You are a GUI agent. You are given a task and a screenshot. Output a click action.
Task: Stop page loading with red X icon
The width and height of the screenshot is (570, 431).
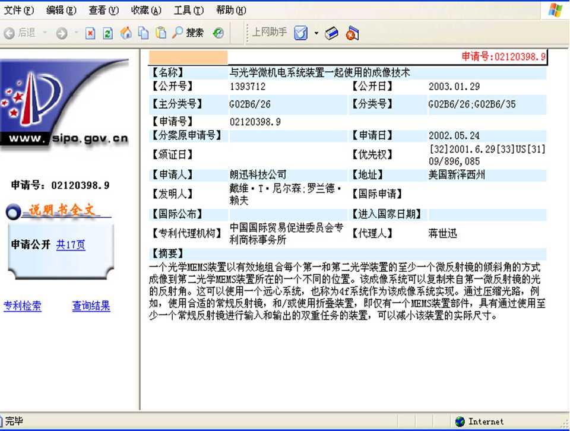pos(90,33)
